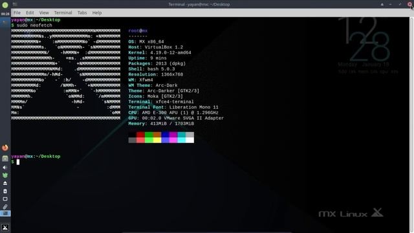The image size is (414, 233).
Task: Click the terminal vertical scrollbar
Action: [411, 125]
